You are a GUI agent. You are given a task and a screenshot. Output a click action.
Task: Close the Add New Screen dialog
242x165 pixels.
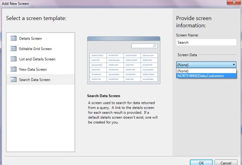click(234, 2)
